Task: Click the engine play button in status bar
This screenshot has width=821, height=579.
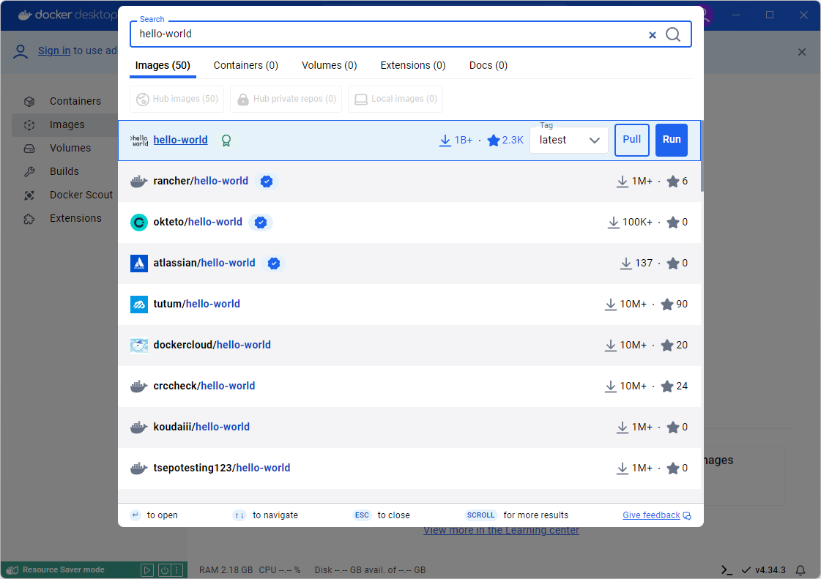Action: pyautogui.click(x=147, y=570)
